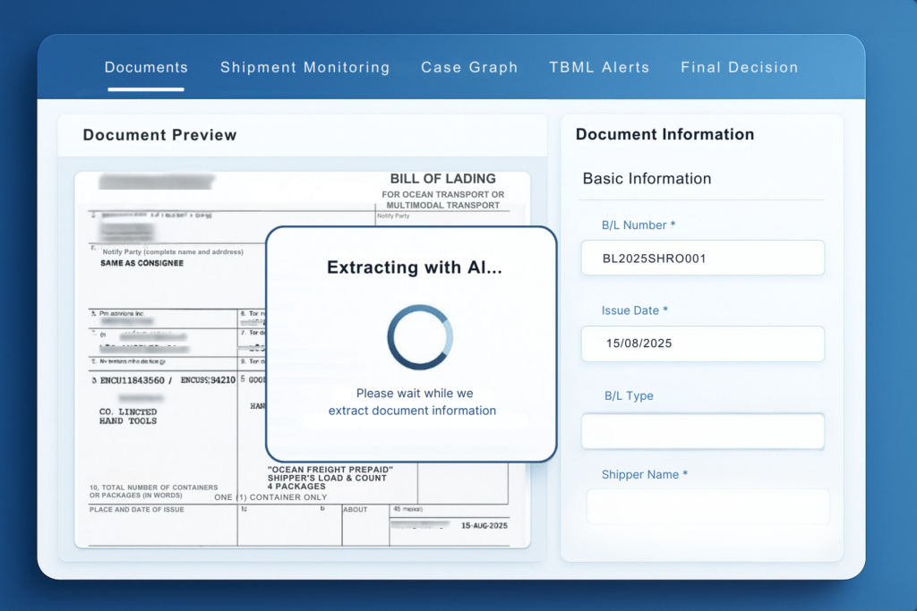Click the Document Preview panel header
The image size is (917, 611).
(159, 135)
